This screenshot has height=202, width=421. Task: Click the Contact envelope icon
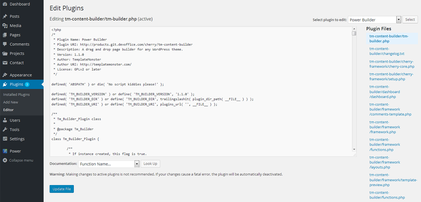coord(5,63)
